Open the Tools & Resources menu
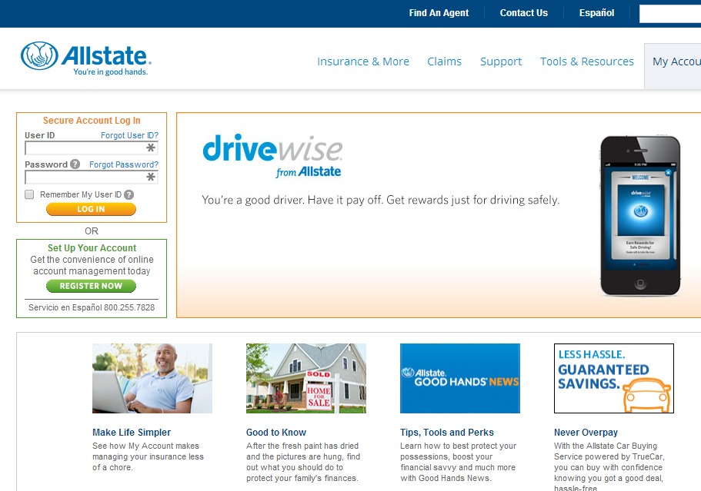The image size is (701, 491). coord(587,61)
